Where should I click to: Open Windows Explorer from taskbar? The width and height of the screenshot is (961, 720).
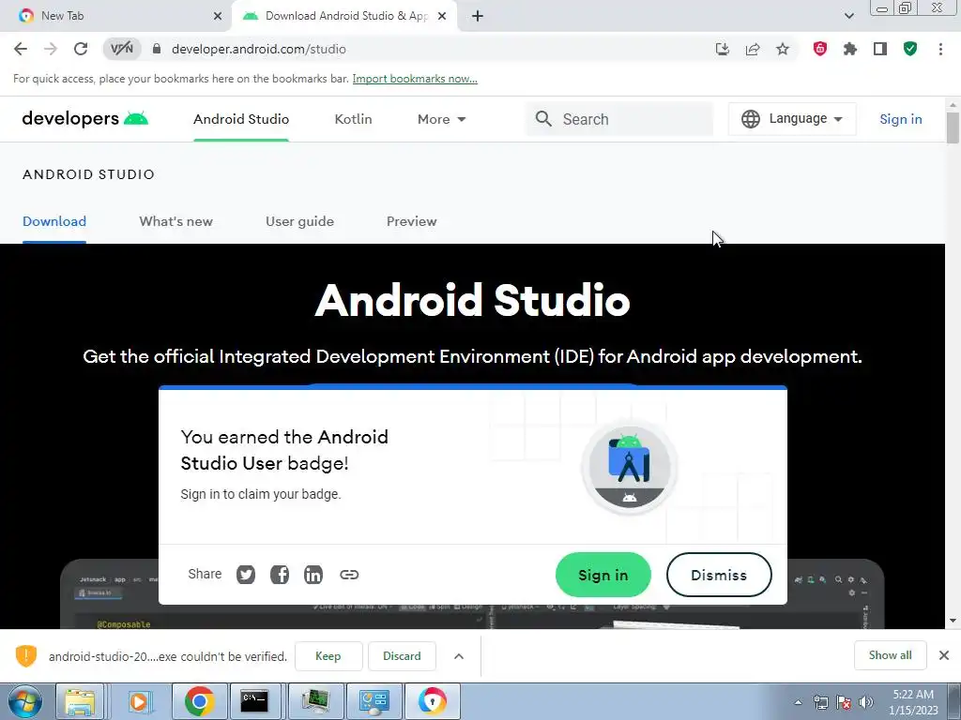(x=80, y=701)
